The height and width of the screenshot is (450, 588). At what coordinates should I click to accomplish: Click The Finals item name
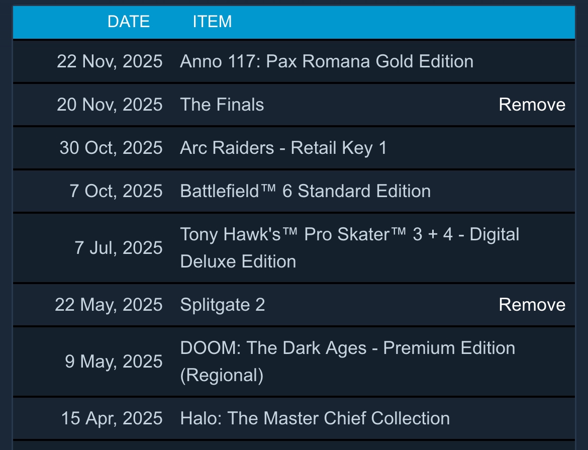coord(222,105)
